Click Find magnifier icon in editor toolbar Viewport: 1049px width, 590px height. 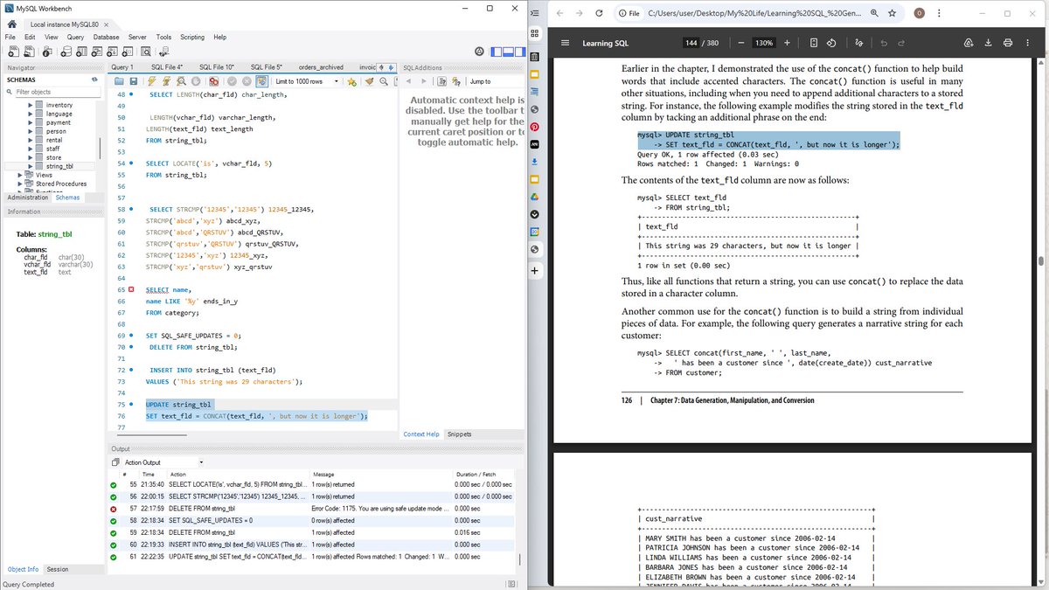pyautogui.click(x=384, y=81)
